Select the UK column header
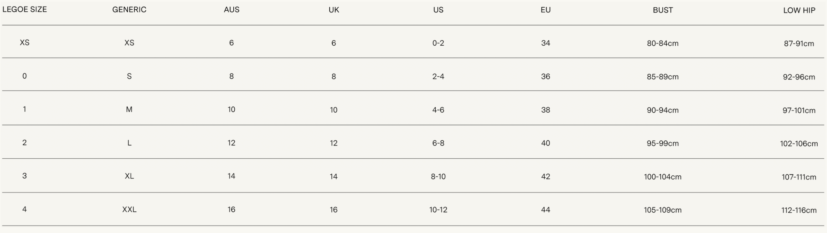This screenshot has height=233, width=827. pos(334,10)
